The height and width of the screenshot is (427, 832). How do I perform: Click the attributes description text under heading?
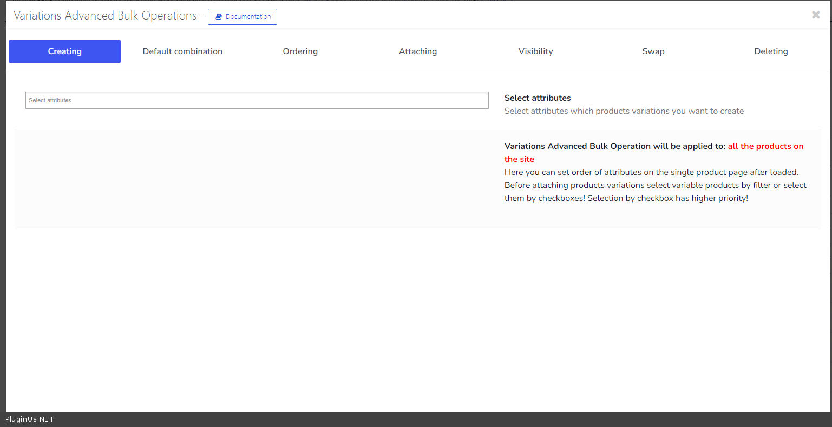(624, 111)
